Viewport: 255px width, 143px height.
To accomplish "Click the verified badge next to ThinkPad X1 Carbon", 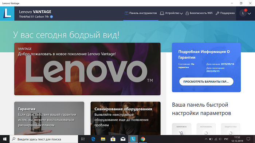I will pos(51,17).
